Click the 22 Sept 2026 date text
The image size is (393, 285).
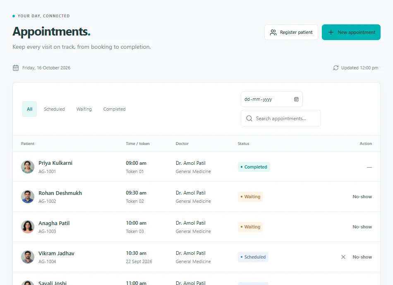pyautogui.click(x=139, y=261)
